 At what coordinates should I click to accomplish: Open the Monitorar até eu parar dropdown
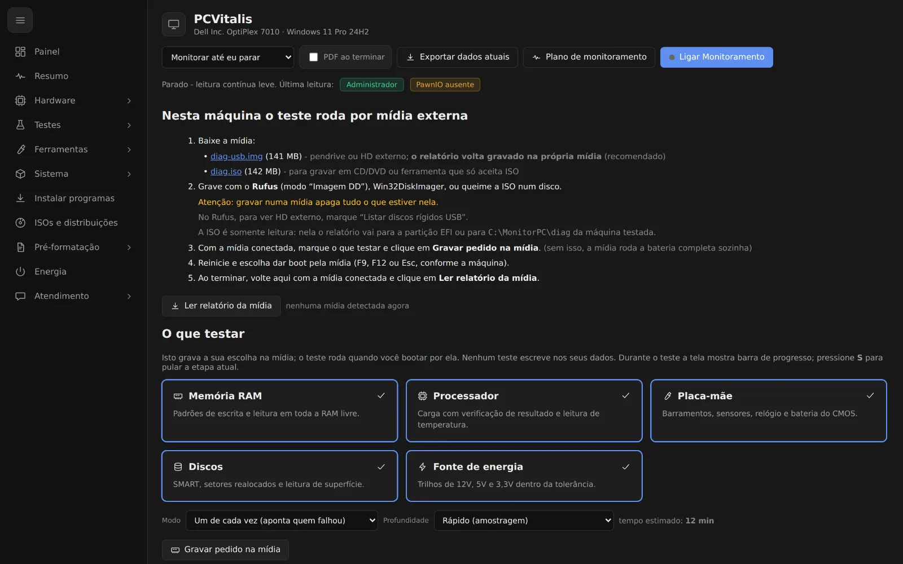coord(228,58)
